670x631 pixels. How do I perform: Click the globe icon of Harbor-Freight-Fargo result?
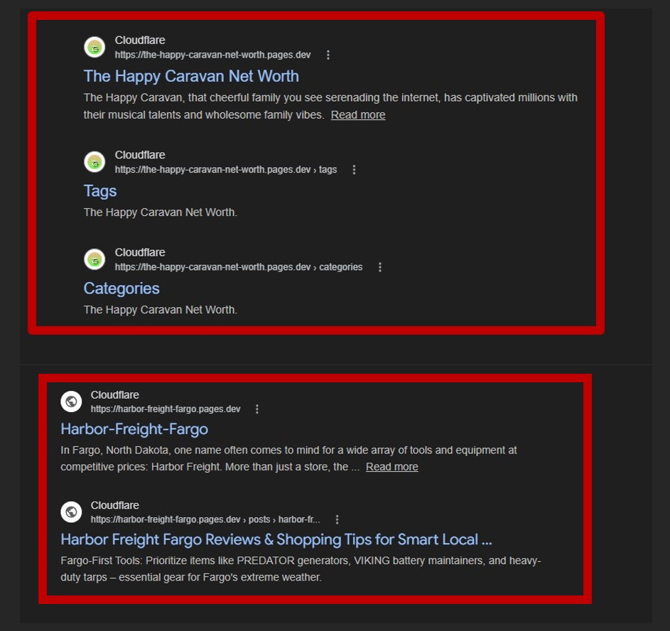(x=71, y=401)
